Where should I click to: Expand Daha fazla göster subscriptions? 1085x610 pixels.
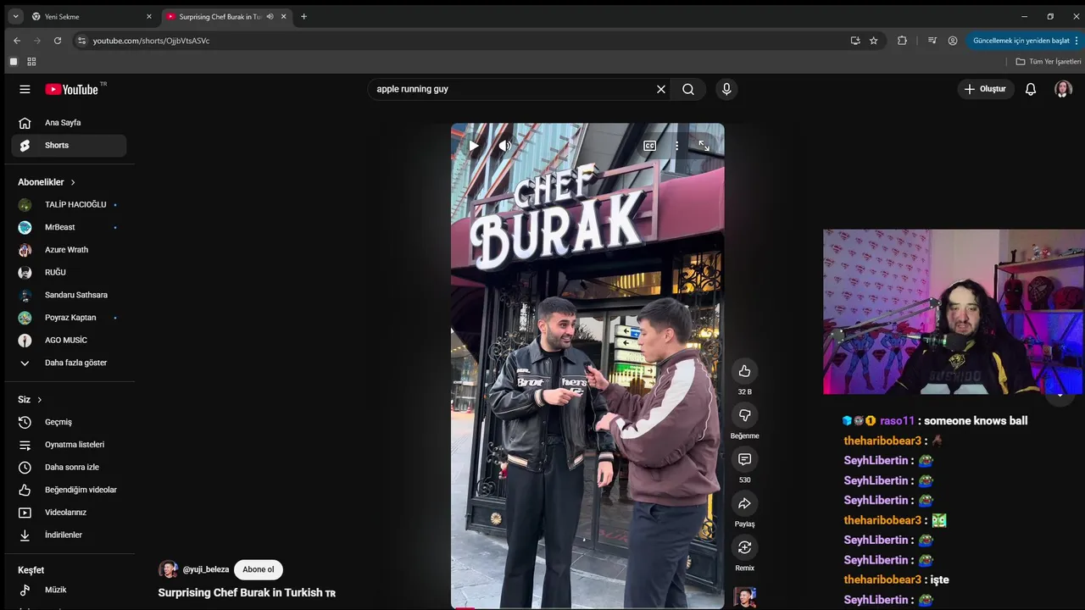[x=69, y=363]
